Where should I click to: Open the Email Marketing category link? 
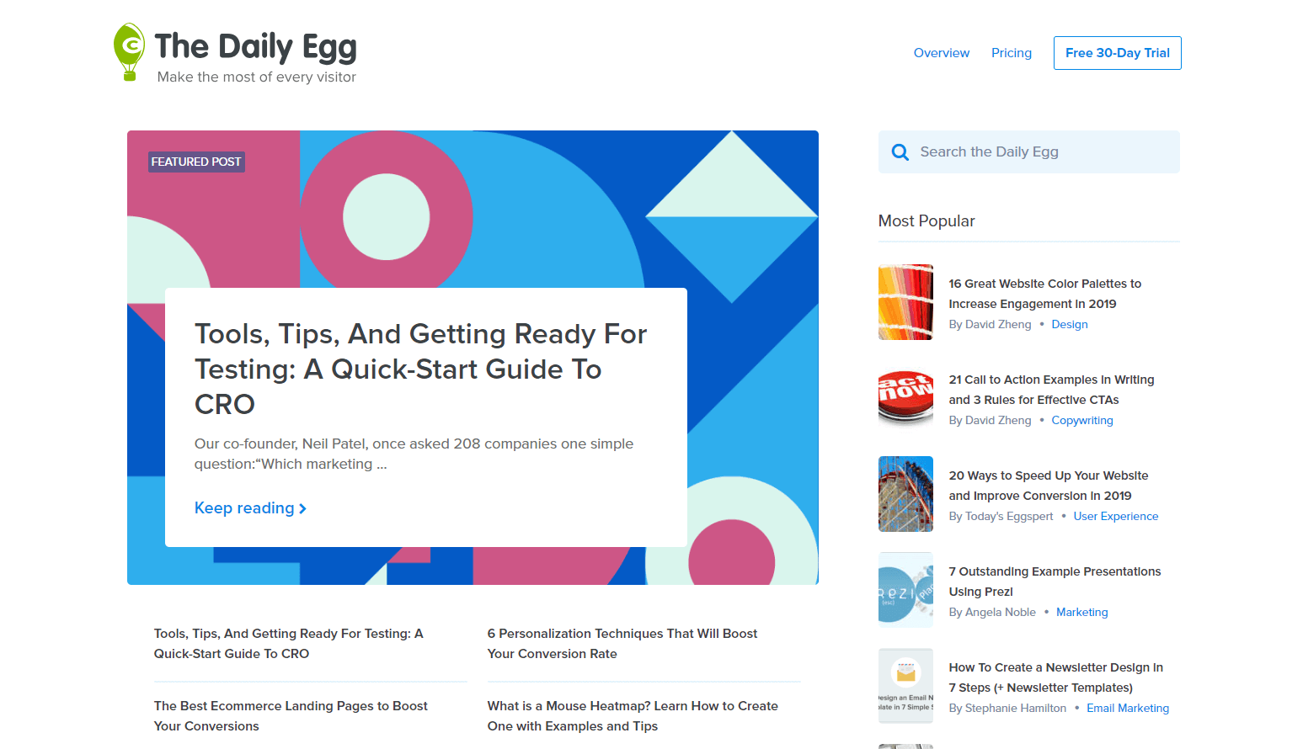pyautogui.click(x=1128, y=709)
